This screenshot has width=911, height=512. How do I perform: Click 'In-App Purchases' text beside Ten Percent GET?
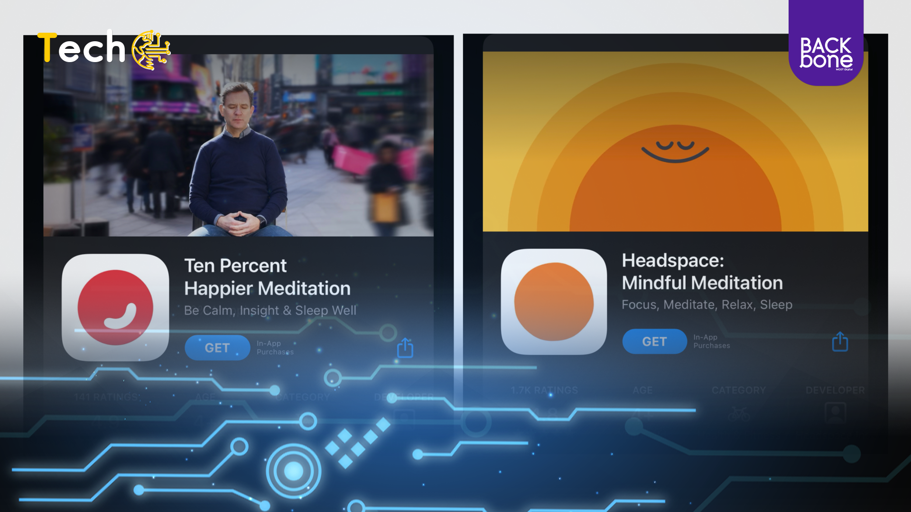[x=275, y=347]
